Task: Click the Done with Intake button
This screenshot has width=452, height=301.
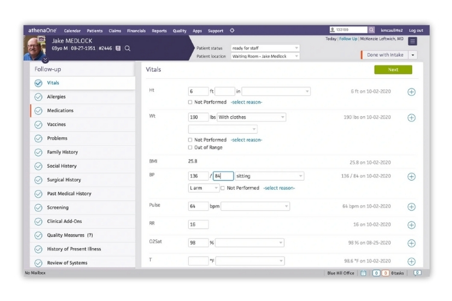Action: click(385, 55)
